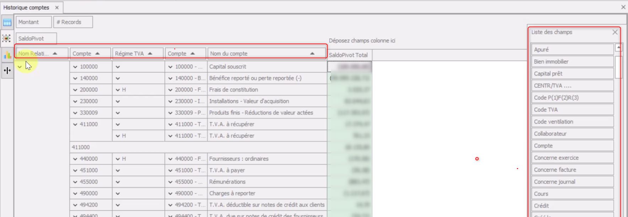
Task: Click the column width fit arrows icon
Action: (x=7, y=70)
